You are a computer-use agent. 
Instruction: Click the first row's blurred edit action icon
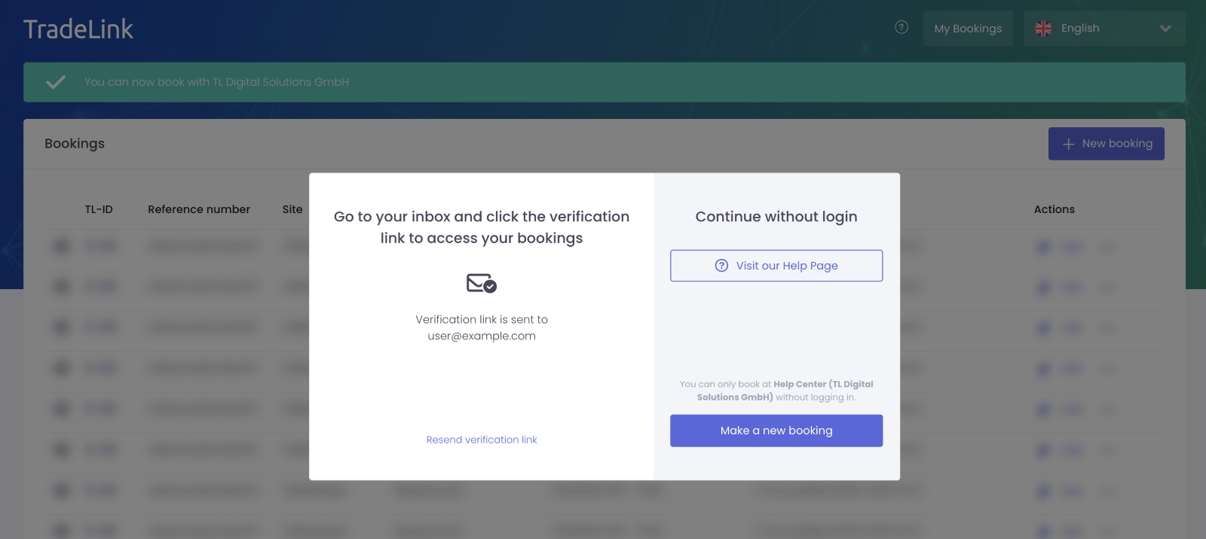click(x=1043, y=247)
